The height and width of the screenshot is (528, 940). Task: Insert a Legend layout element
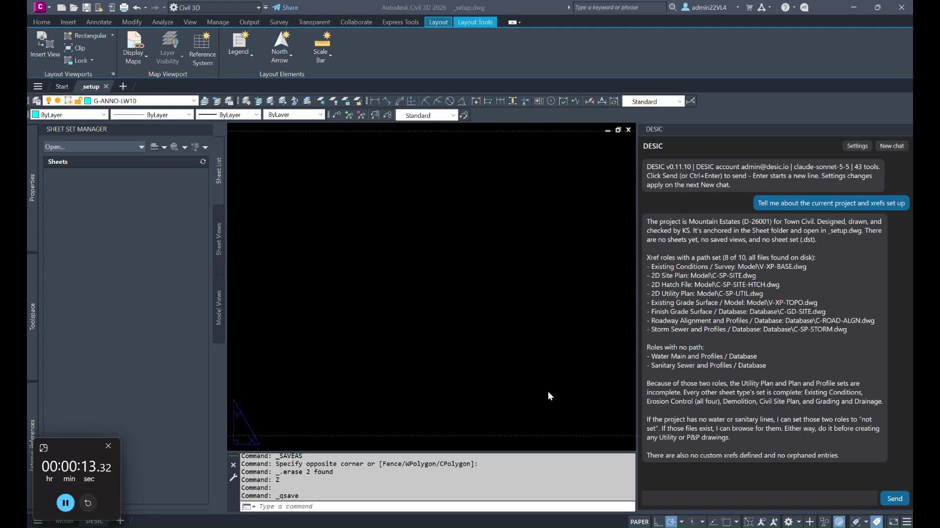click(x=240, y=44)
